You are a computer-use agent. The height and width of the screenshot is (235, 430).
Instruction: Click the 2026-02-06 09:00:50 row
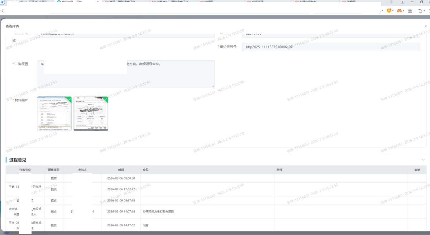pyautogui.click(x=121, y=178)
